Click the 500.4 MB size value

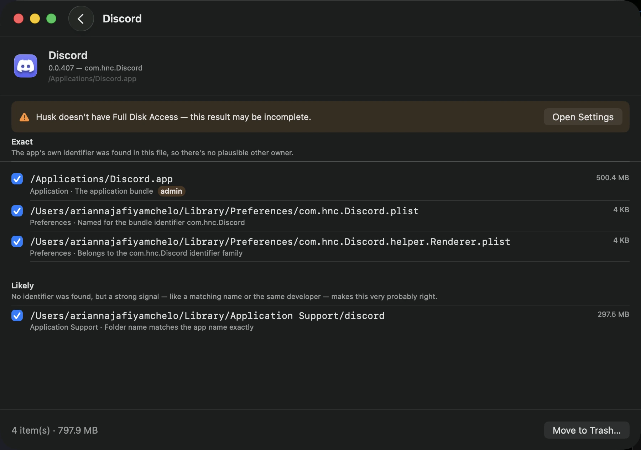pyautogui.click(x=613, y=178)
